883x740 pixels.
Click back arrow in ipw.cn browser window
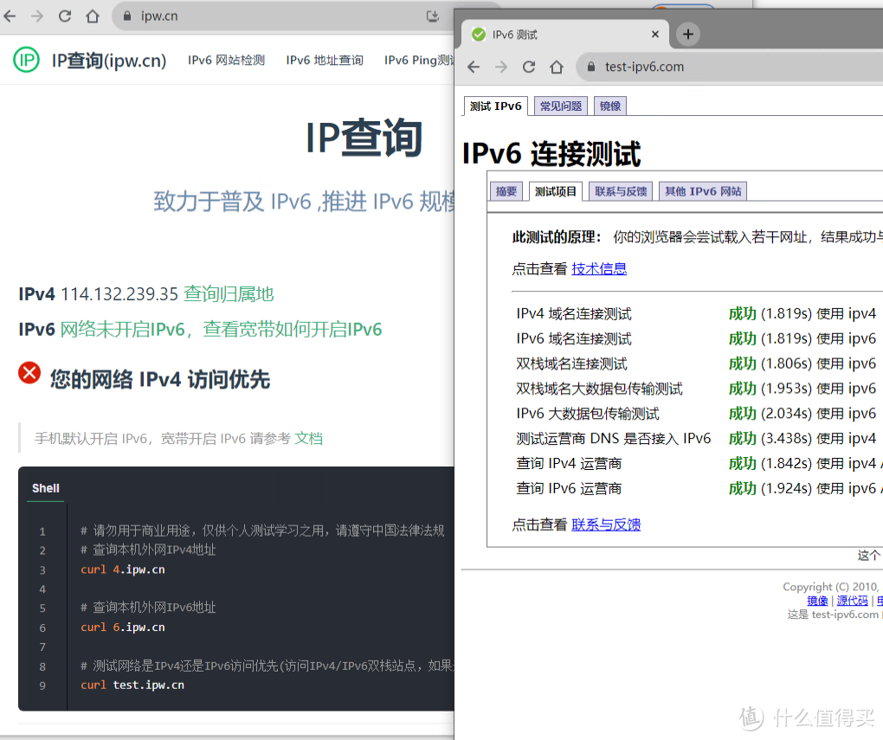tap(10, 16)
